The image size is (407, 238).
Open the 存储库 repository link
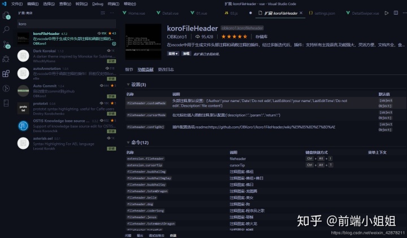click(x=261, y=37)
